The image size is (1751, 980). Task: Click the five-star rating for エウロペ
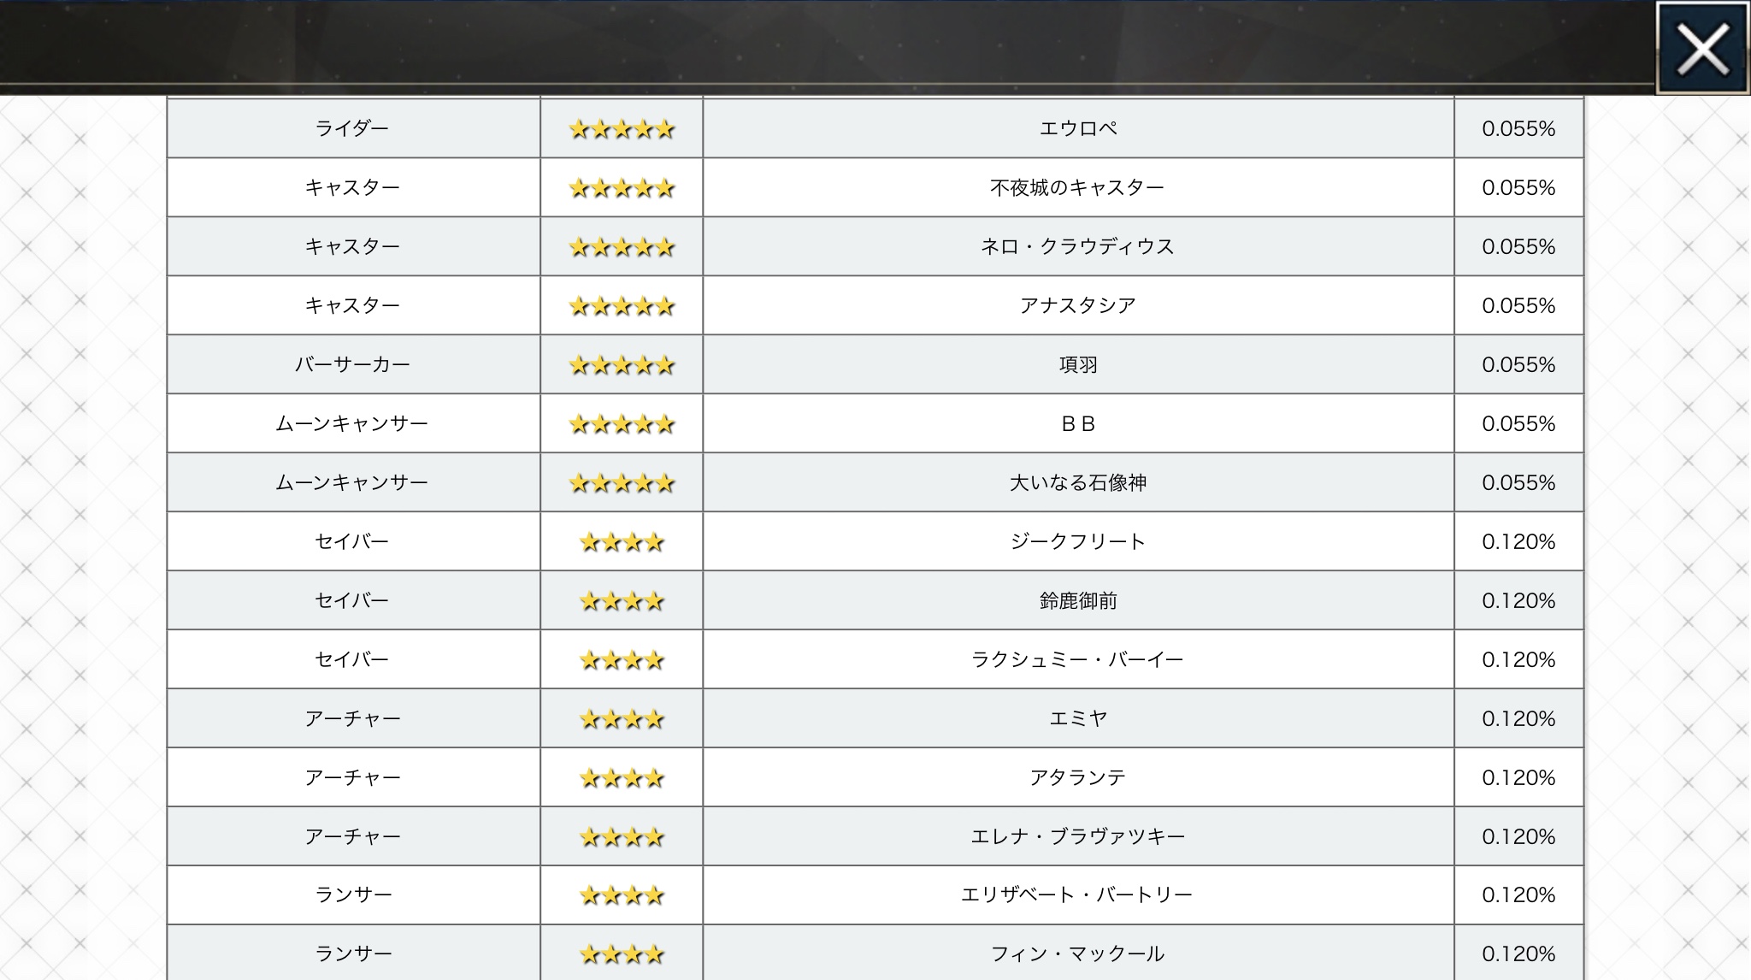pyautogui.click(x=622, y=129)
